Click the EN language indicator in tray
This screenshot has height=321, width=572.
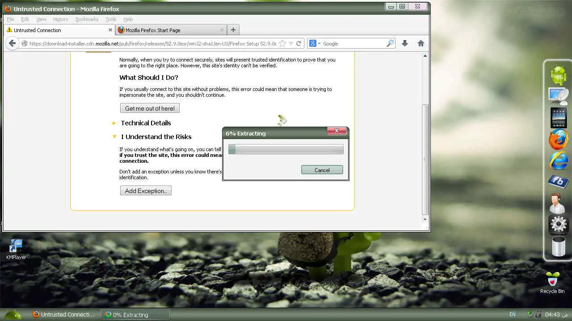tap(512, 314)
